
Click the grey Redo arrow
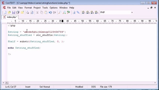[x=54, y=12]
